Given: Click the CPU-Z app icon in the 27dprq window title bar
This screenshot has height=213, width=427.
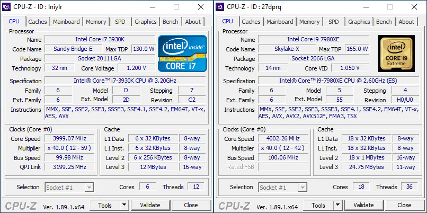Looking at the screenshot, I should click(220, 7).
